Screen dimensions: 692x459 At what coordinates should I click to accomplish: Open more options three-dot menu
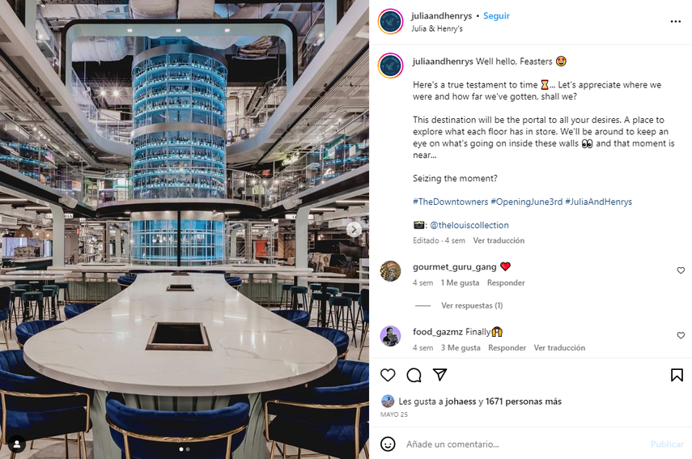[x=675, y=22]
